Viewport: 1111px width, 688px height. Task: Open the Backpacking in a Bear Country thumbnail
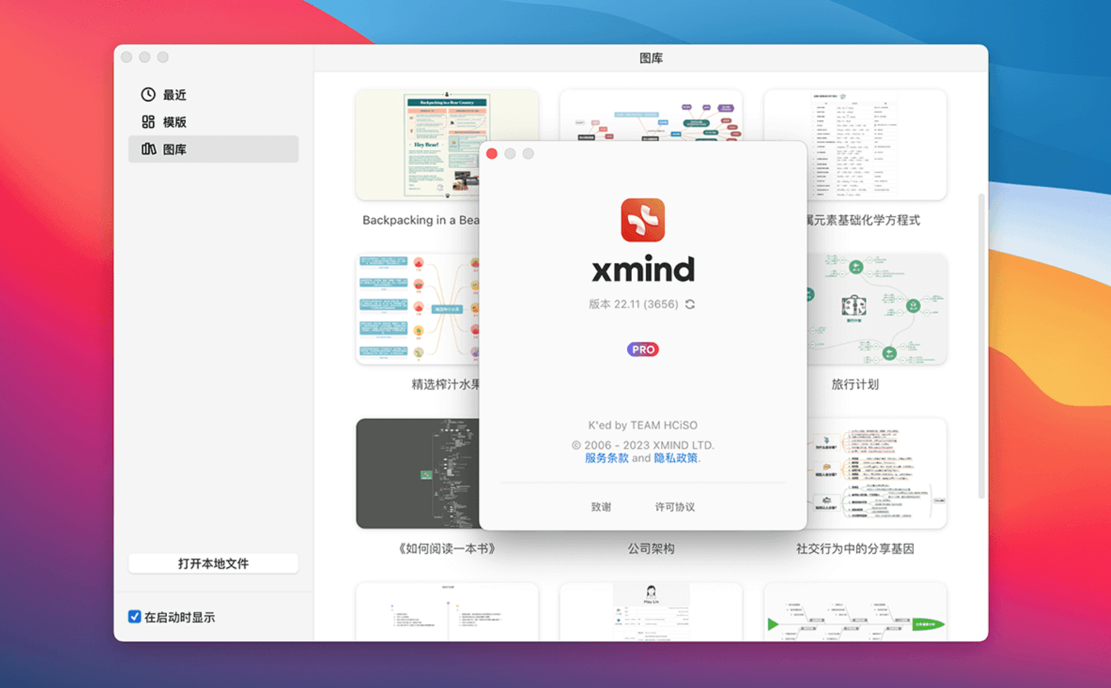417,145
